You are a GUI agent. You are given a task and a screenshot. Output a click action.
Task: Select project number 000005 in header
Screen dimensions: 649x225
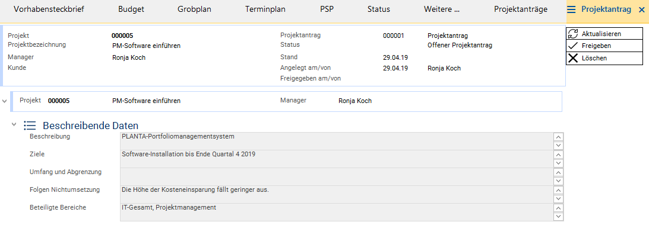pyautogui.click(x=122, y=36)
